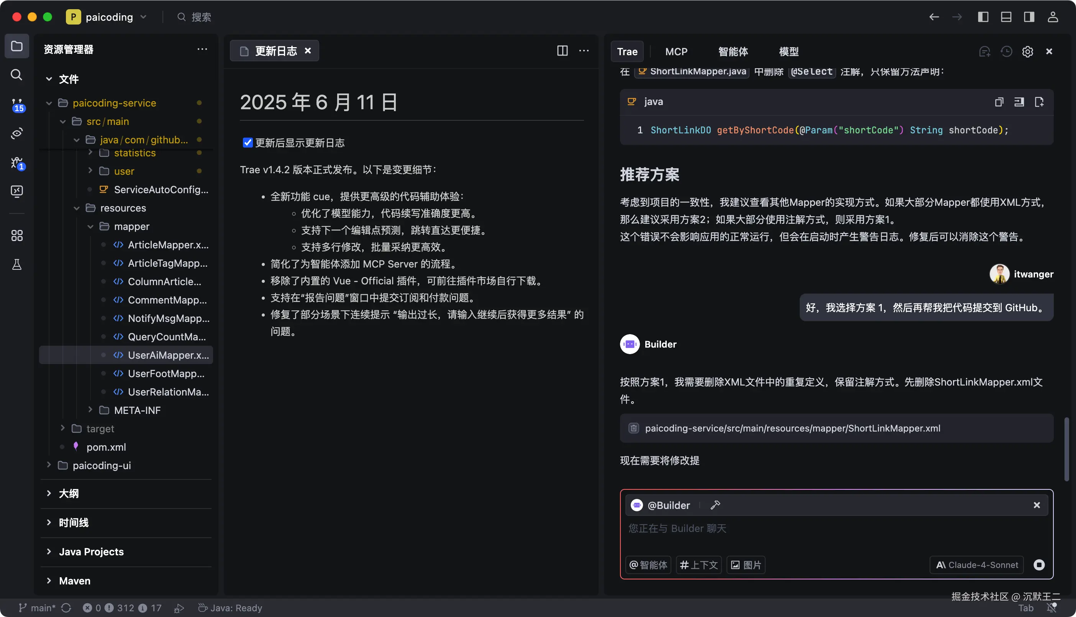Screen dimensions: 1076x617
Task: Open AI panel settings gear icon
Action: tap(1027, 52)
